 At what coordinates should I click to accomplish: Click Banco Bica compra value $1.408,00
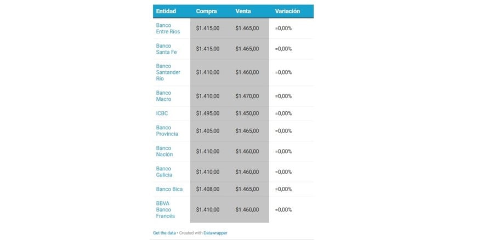coord(208,189)
